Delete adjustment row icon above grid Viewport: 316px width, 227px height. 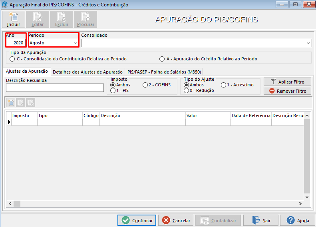tap(30, 103)
